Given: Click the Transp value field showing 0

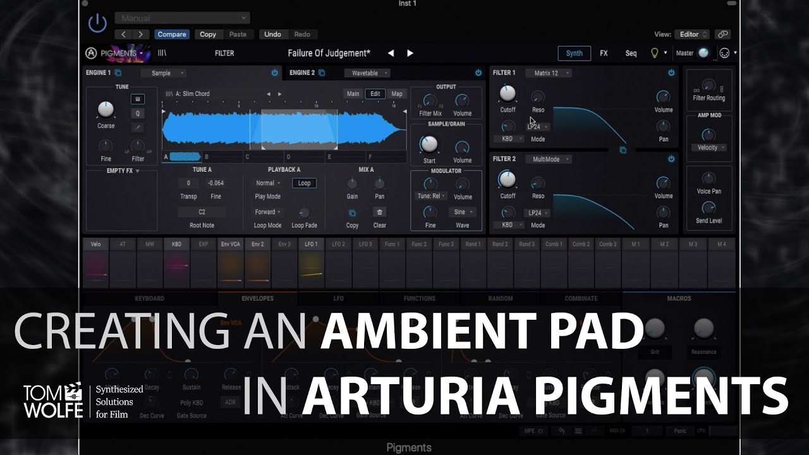Looking at the screenshot, I should coord(188,183).
